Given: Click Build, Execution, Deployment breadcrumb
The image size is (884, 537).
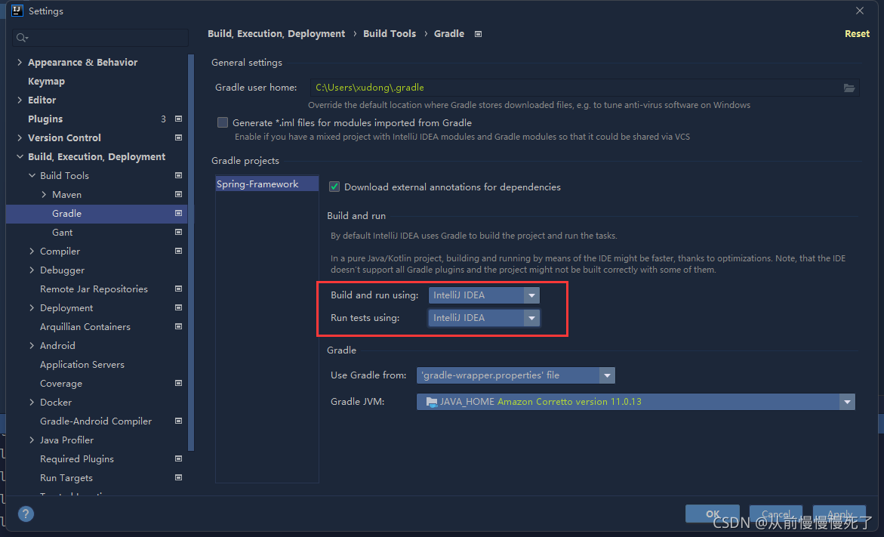Looking at the screenshot, I should point(276,34).
